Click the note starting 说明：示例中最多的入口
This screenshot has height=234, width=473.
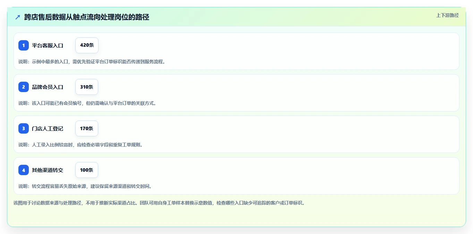pos(92,62)
